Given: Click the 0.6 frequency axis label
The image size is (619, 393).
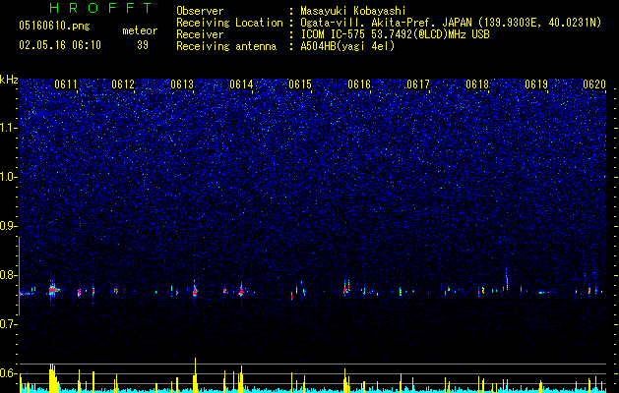Looking at the screenshot, I should pyautogui.click(x=8, y=373).
